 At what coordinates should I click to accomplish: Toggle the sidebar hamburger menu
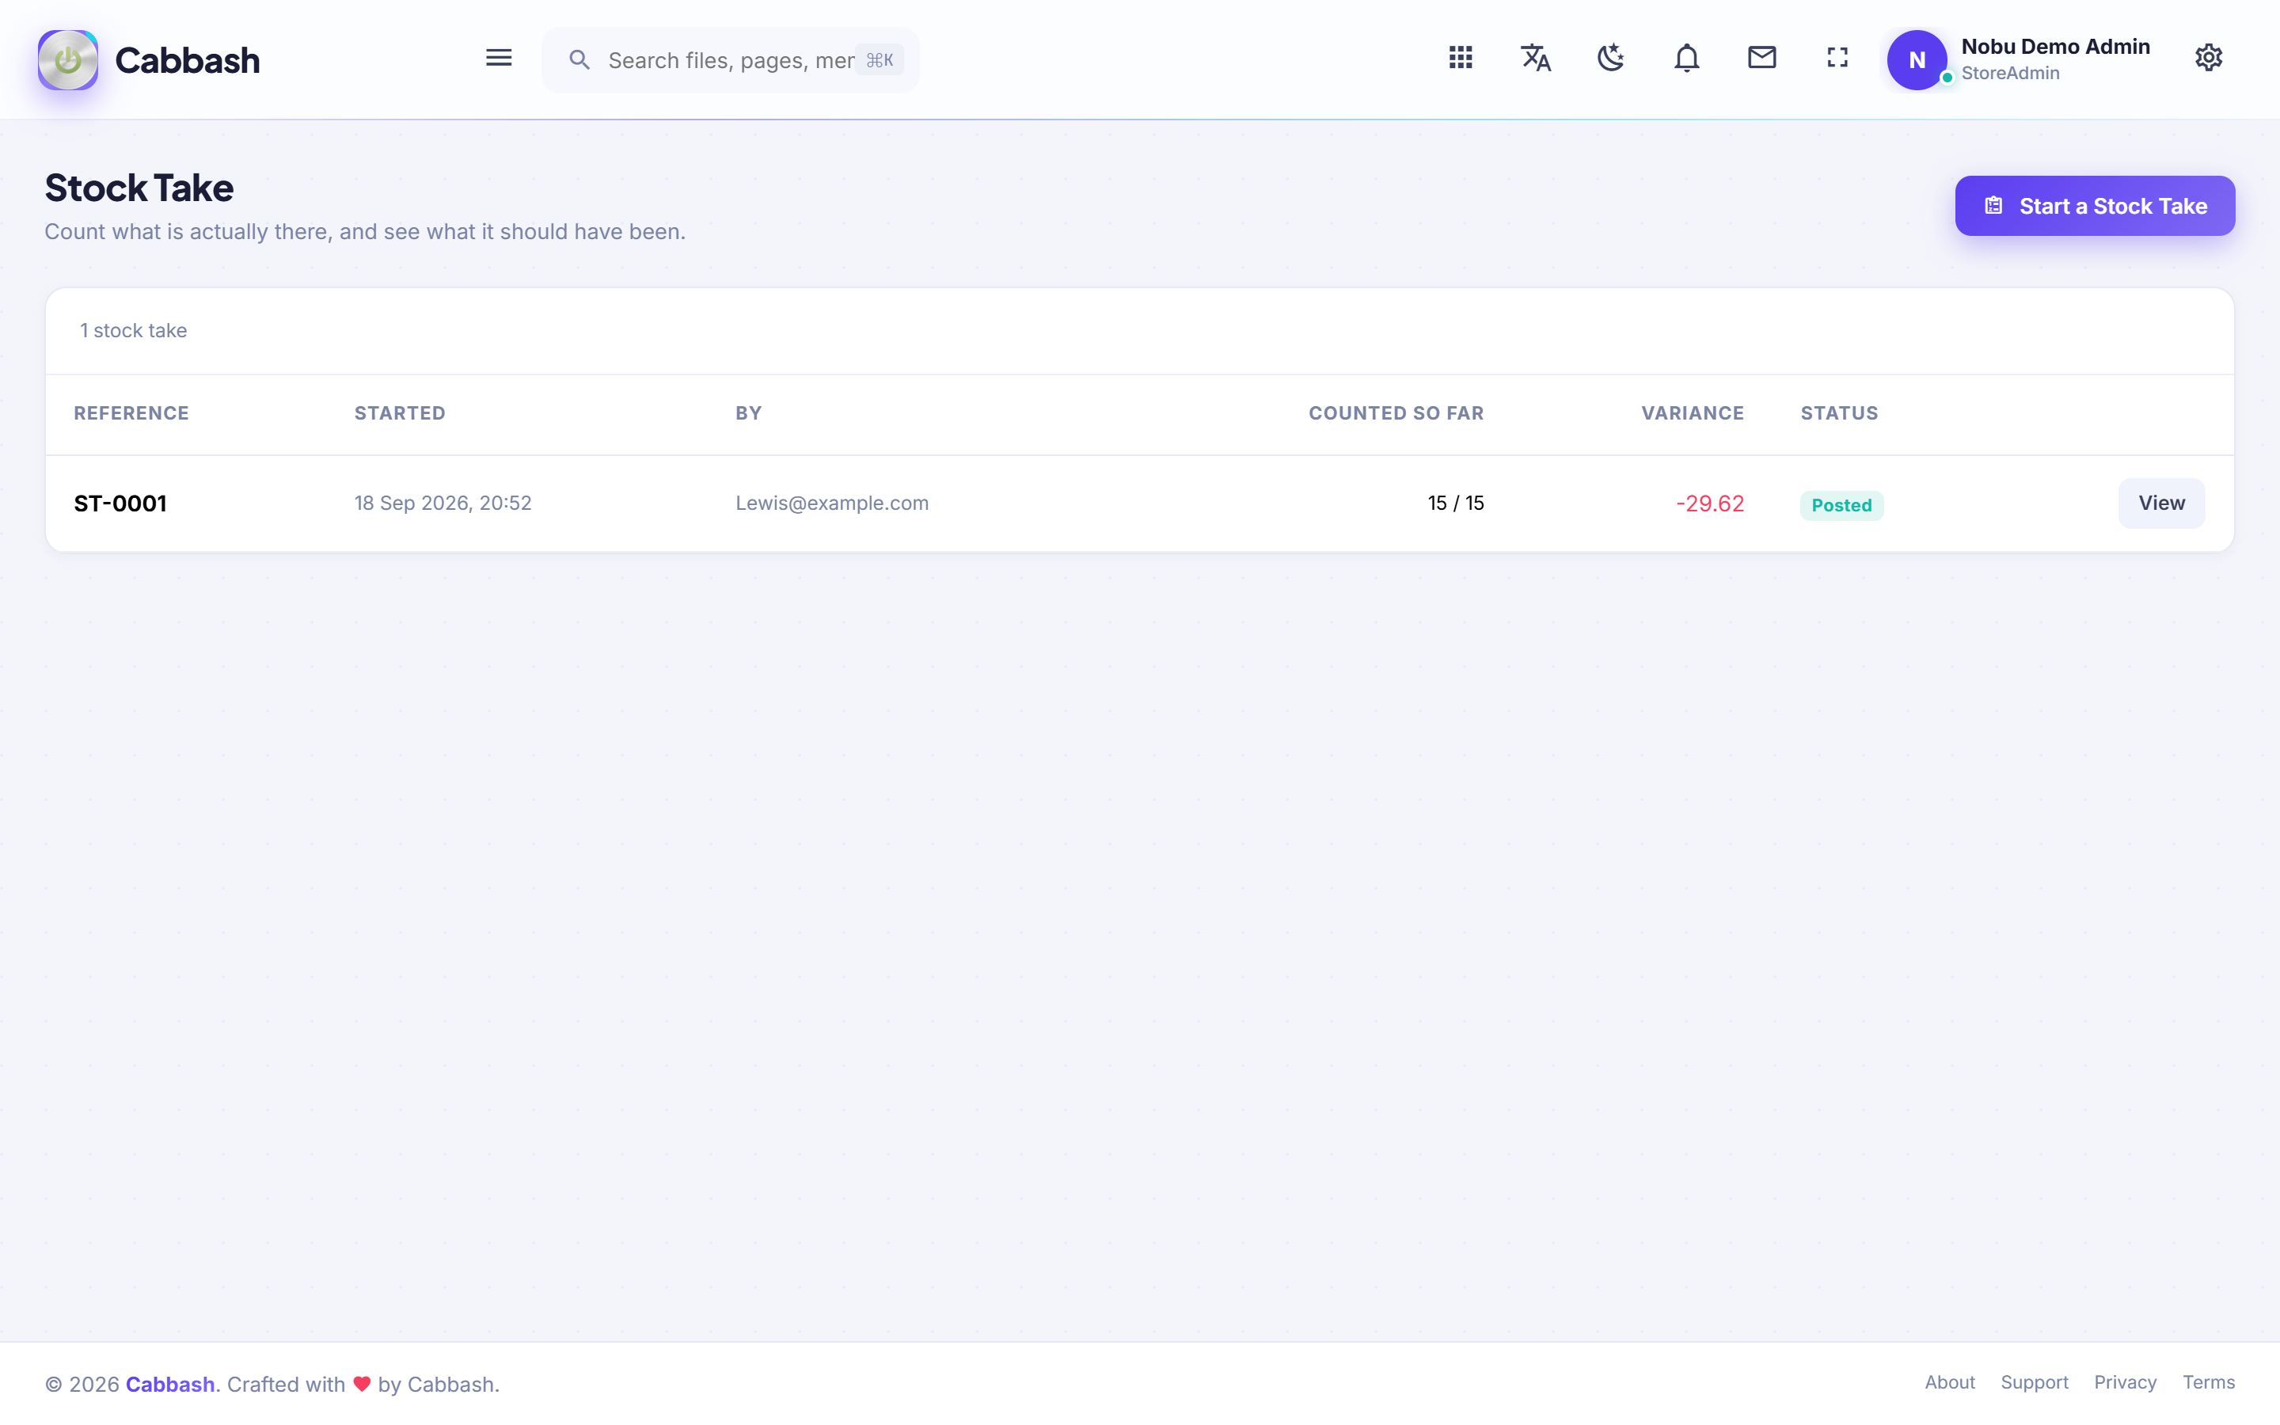499,59
